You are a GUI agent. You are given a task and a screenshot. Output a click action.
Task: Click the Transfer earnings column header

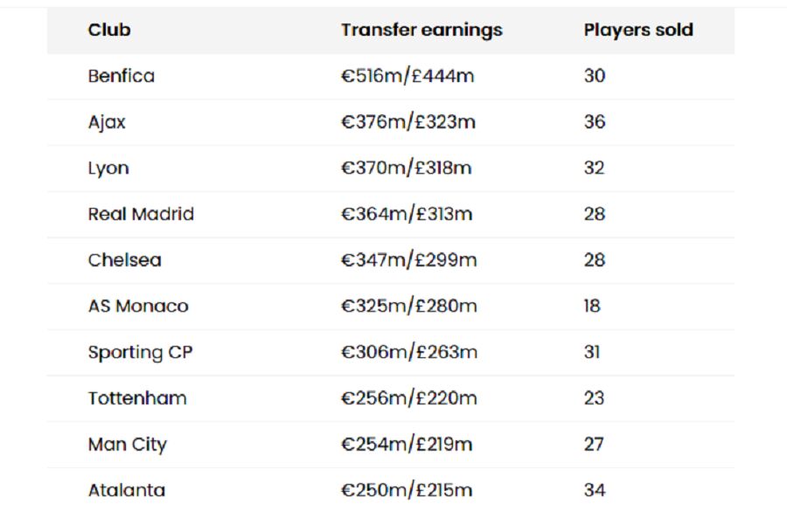tap(421, 30)
